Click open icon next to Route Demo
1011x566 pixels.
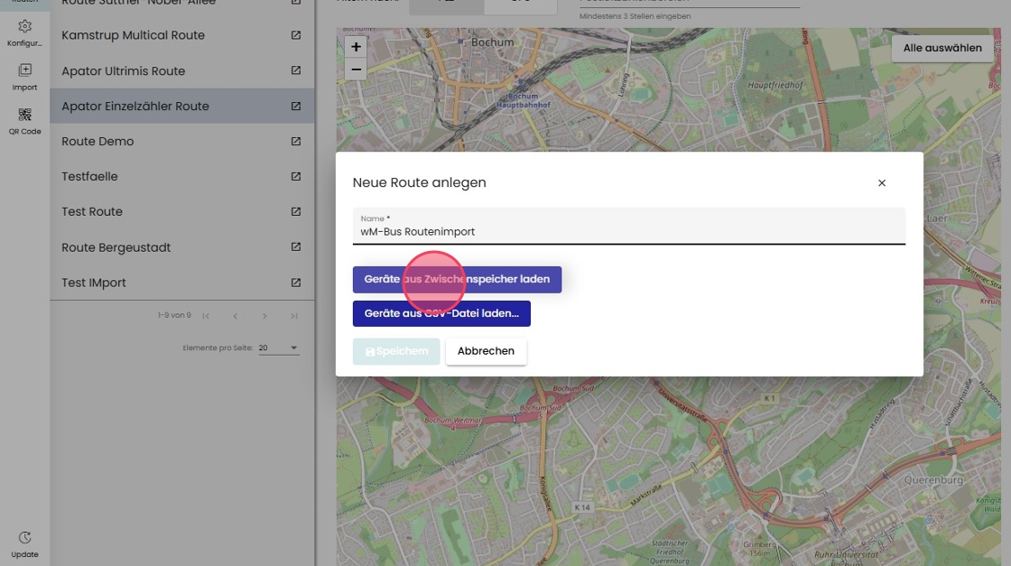pos(296,142)
